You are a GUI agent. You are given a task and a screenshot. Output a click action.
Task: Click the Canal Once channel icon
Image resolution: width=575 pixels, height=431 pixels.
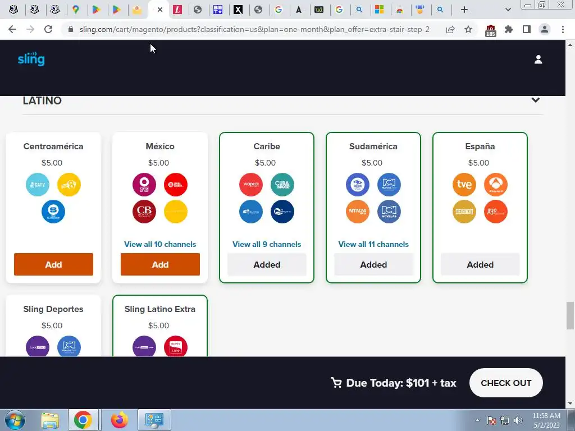(144, 184)
